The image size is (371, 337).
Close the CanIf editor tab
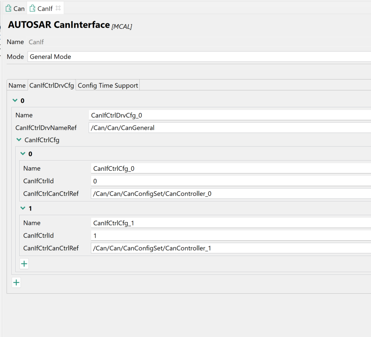click(x=58, y=8)
